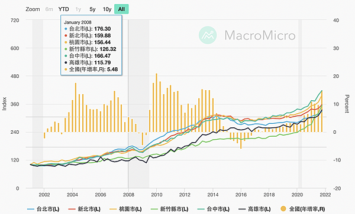
Task: Click the -20 right axis label
Action: point(337,189)
